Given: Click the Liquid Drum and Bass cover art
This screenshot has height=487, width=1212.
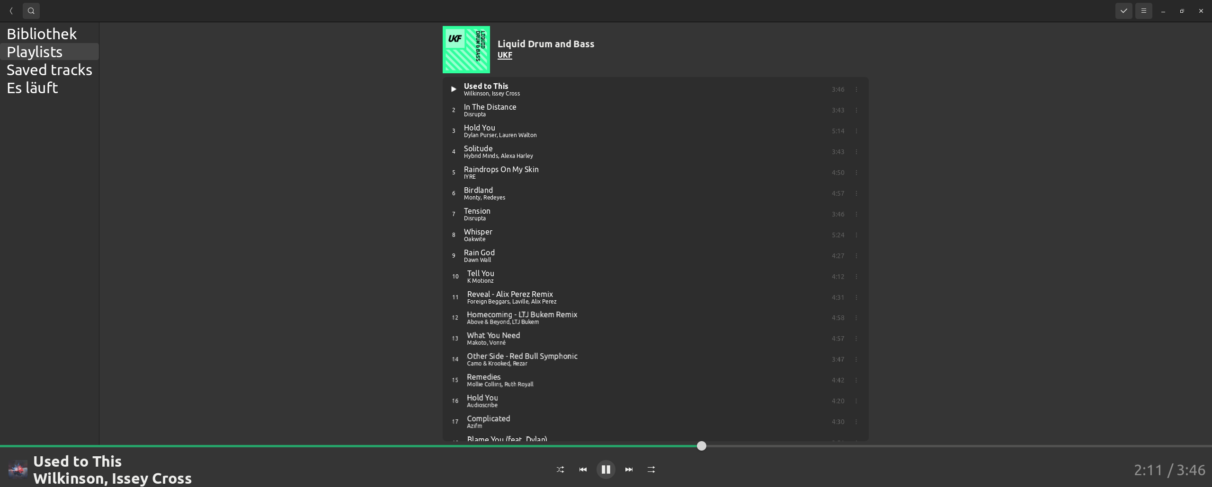Looking at the screenshot, I should 466,50.
